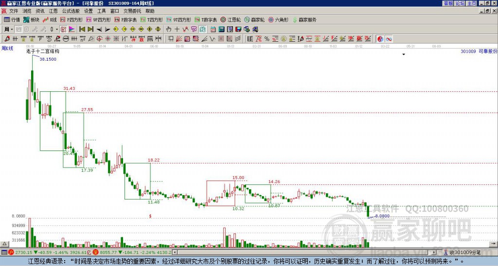This screenshot has width=498, height=266.
Task: Expand the small triangle above volume panel
Action: pyautogui.click(x=4, y=244)
